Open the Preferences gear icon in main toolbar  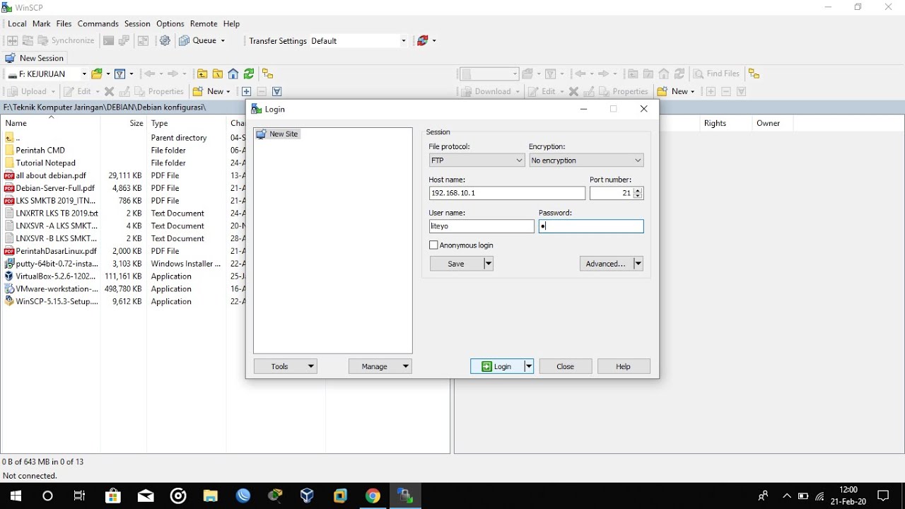(x=165, y=40)
